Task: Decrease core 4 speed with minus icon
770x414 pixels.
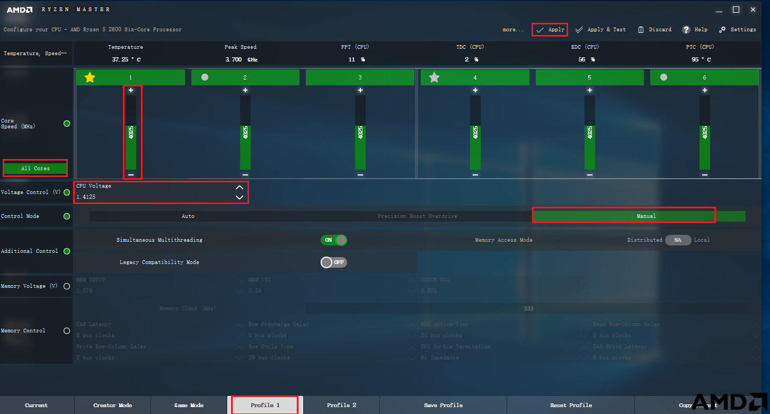Action: tap(475, 174)
